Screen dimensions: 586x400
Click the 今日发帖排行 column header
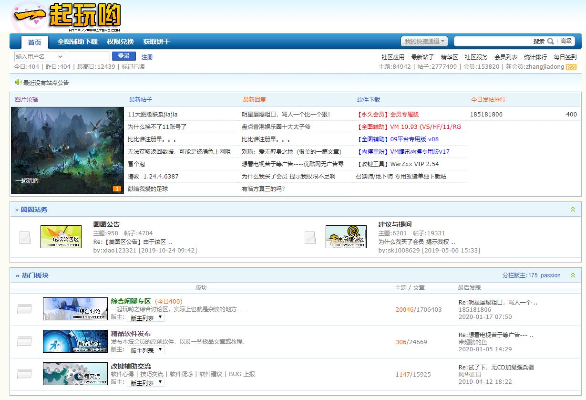coord(488,100)
